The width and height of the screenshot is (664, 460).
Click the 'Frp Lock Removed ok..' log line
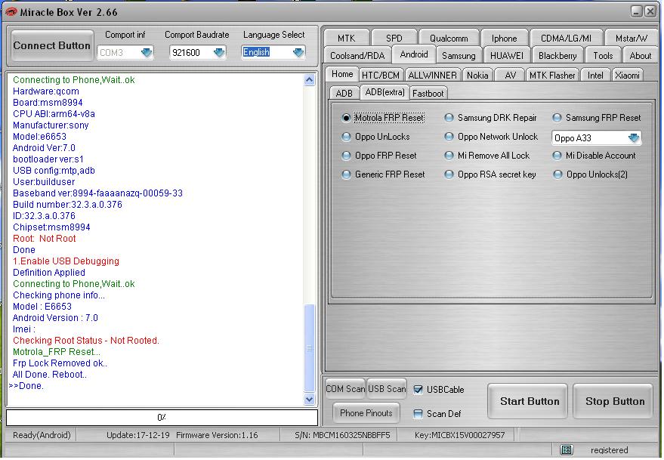60,363
